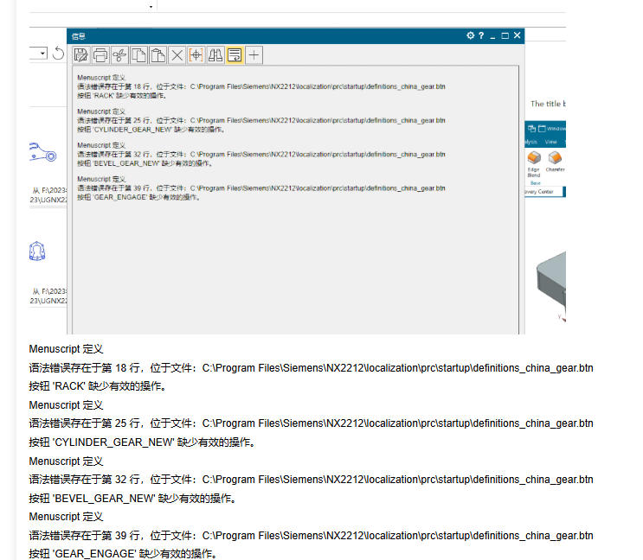Maximize the information window
This screenshot has width=643, height=560.
pos(505,35)
